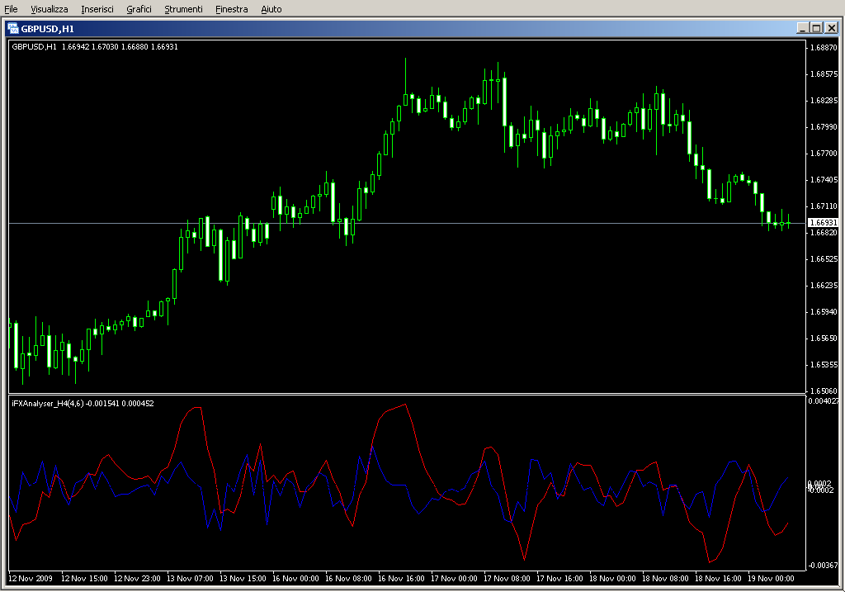The height and width of the screenshot is (592, 845).
Task: Click the 1.67990 price scale value
Action: [x=824, y=126]
